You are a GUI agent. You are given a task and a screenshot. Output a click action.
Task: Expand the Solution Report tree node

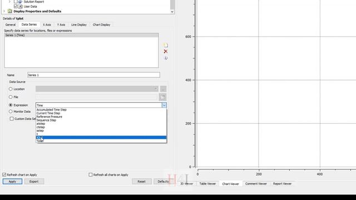pos(9,2)
